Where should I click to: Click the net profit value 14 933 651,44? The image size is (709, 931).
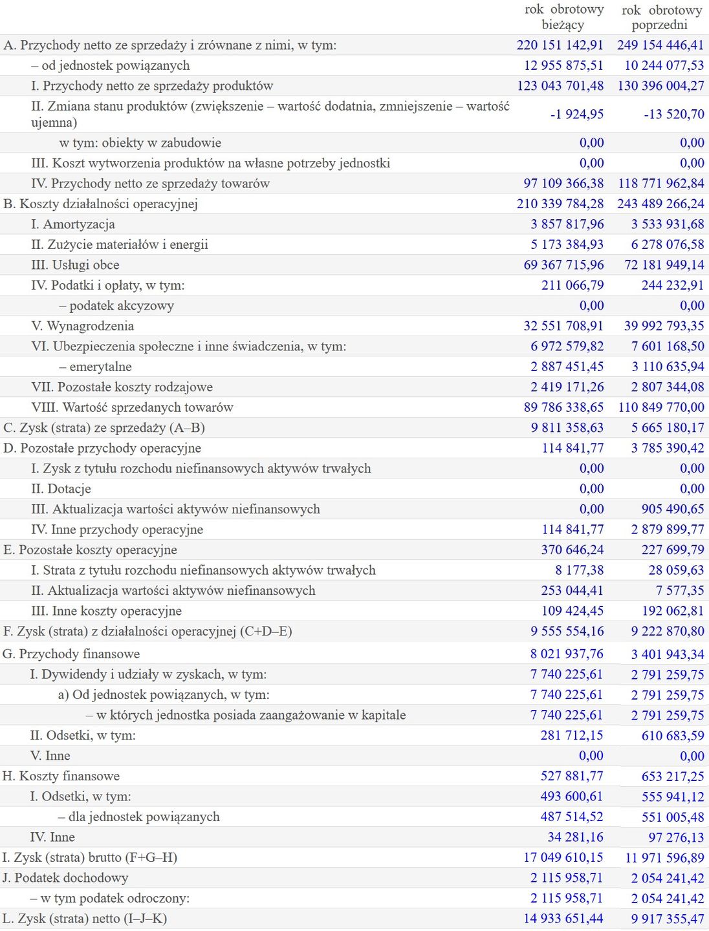[563, 919]
